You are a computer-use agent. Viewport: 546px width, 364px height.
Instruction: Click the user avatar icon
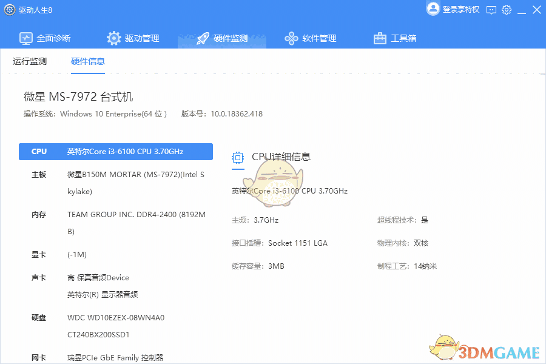433,10
